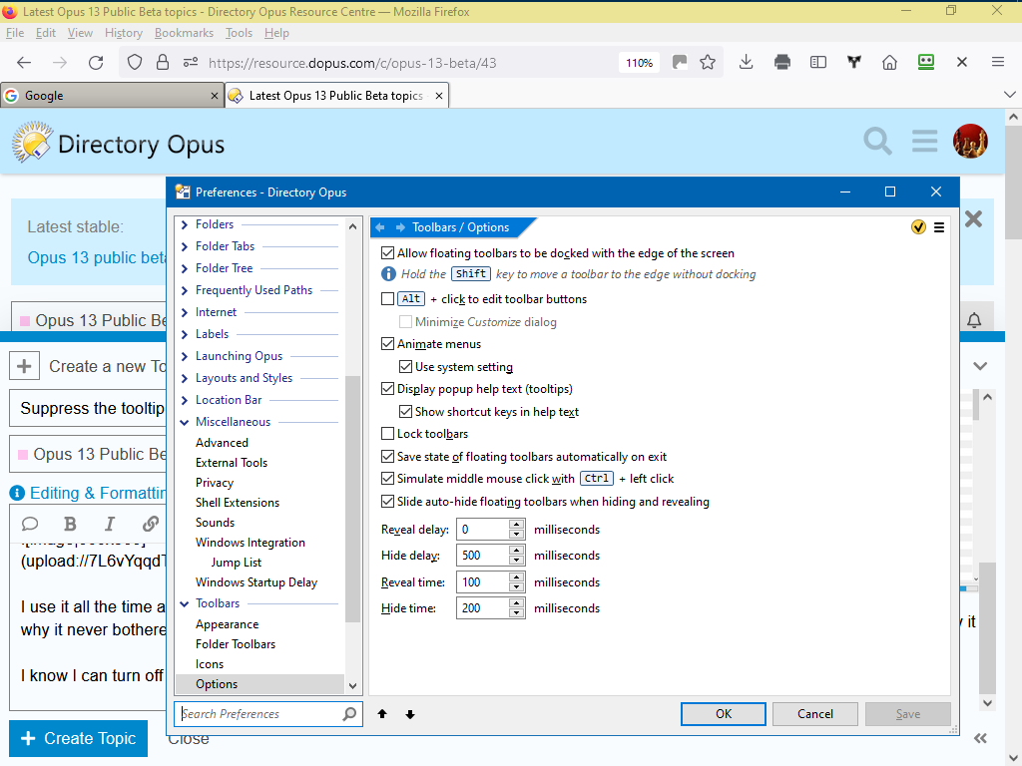Expand the Internet category
Image resolution: width=1022 pixels, height=766 pixels.
point(185,312)
